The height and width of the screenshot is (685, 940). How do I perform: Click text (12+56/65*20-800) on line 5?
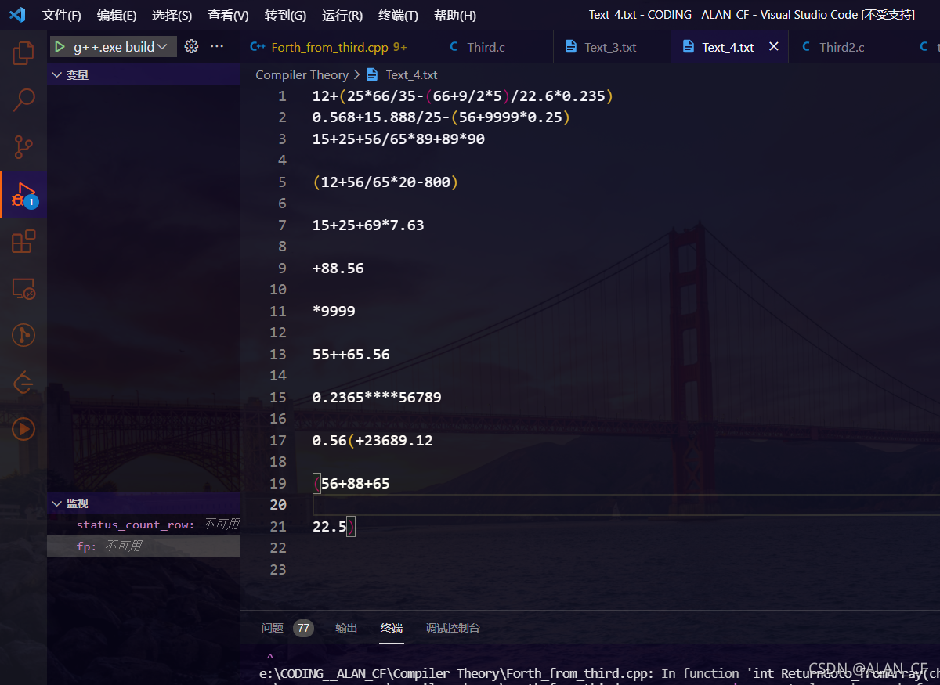click(x=385, y=182)
